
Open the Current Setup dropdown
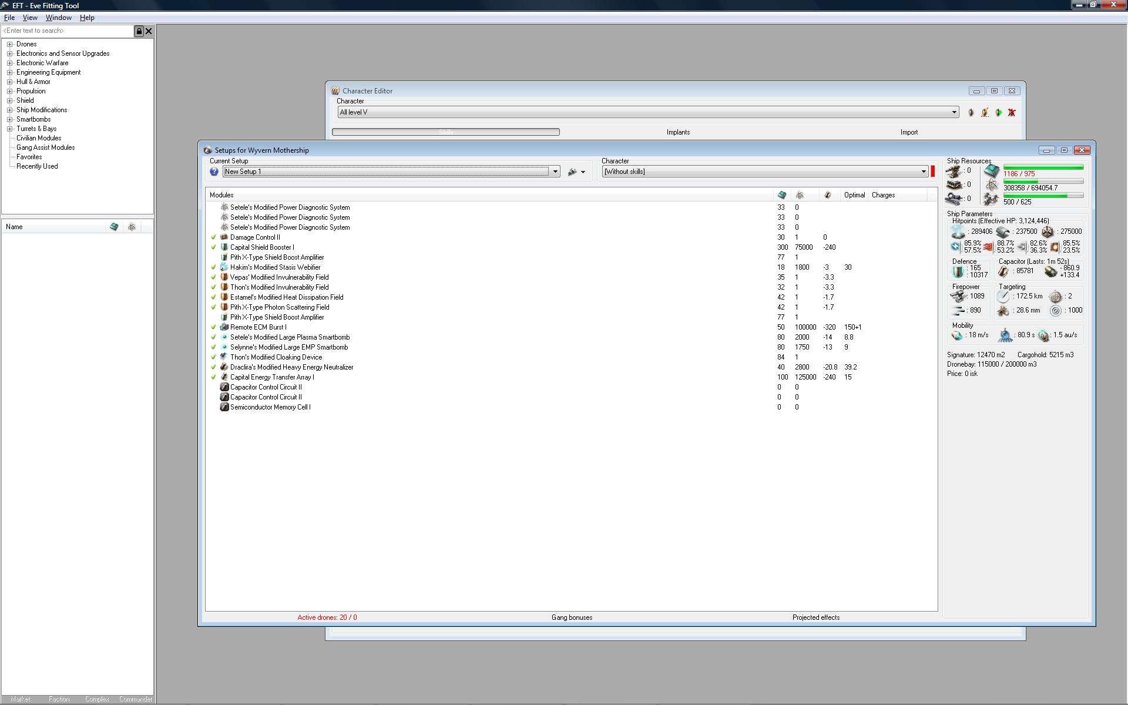point(555,172)
